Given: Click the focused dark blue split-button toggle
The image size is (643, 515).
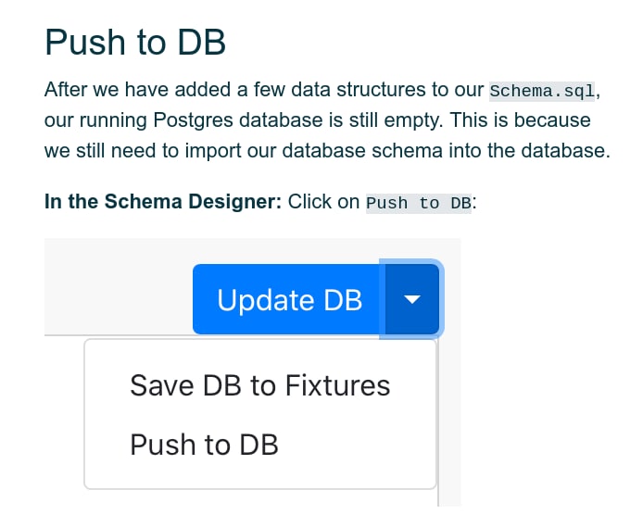Looking at the screenshot, I should point(412,299).
